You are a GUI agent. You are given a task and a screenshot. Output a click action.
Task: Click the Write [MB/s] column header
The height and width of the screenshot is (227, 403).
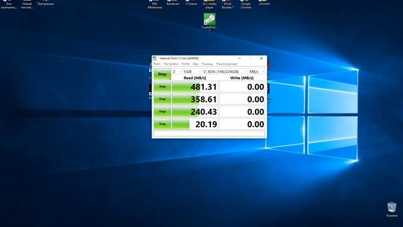[x=242, y=78]
